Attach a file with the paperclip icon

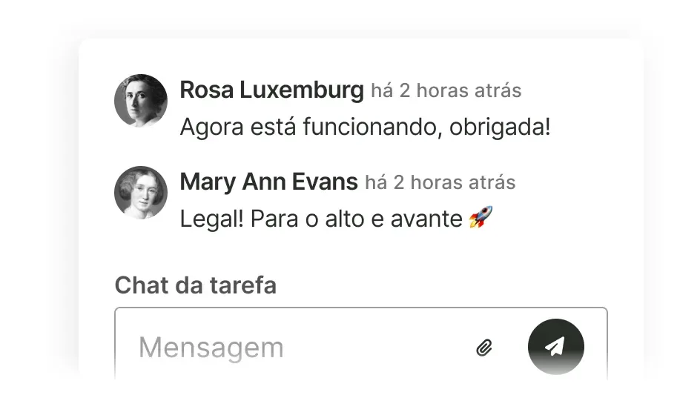pos(484,348)
